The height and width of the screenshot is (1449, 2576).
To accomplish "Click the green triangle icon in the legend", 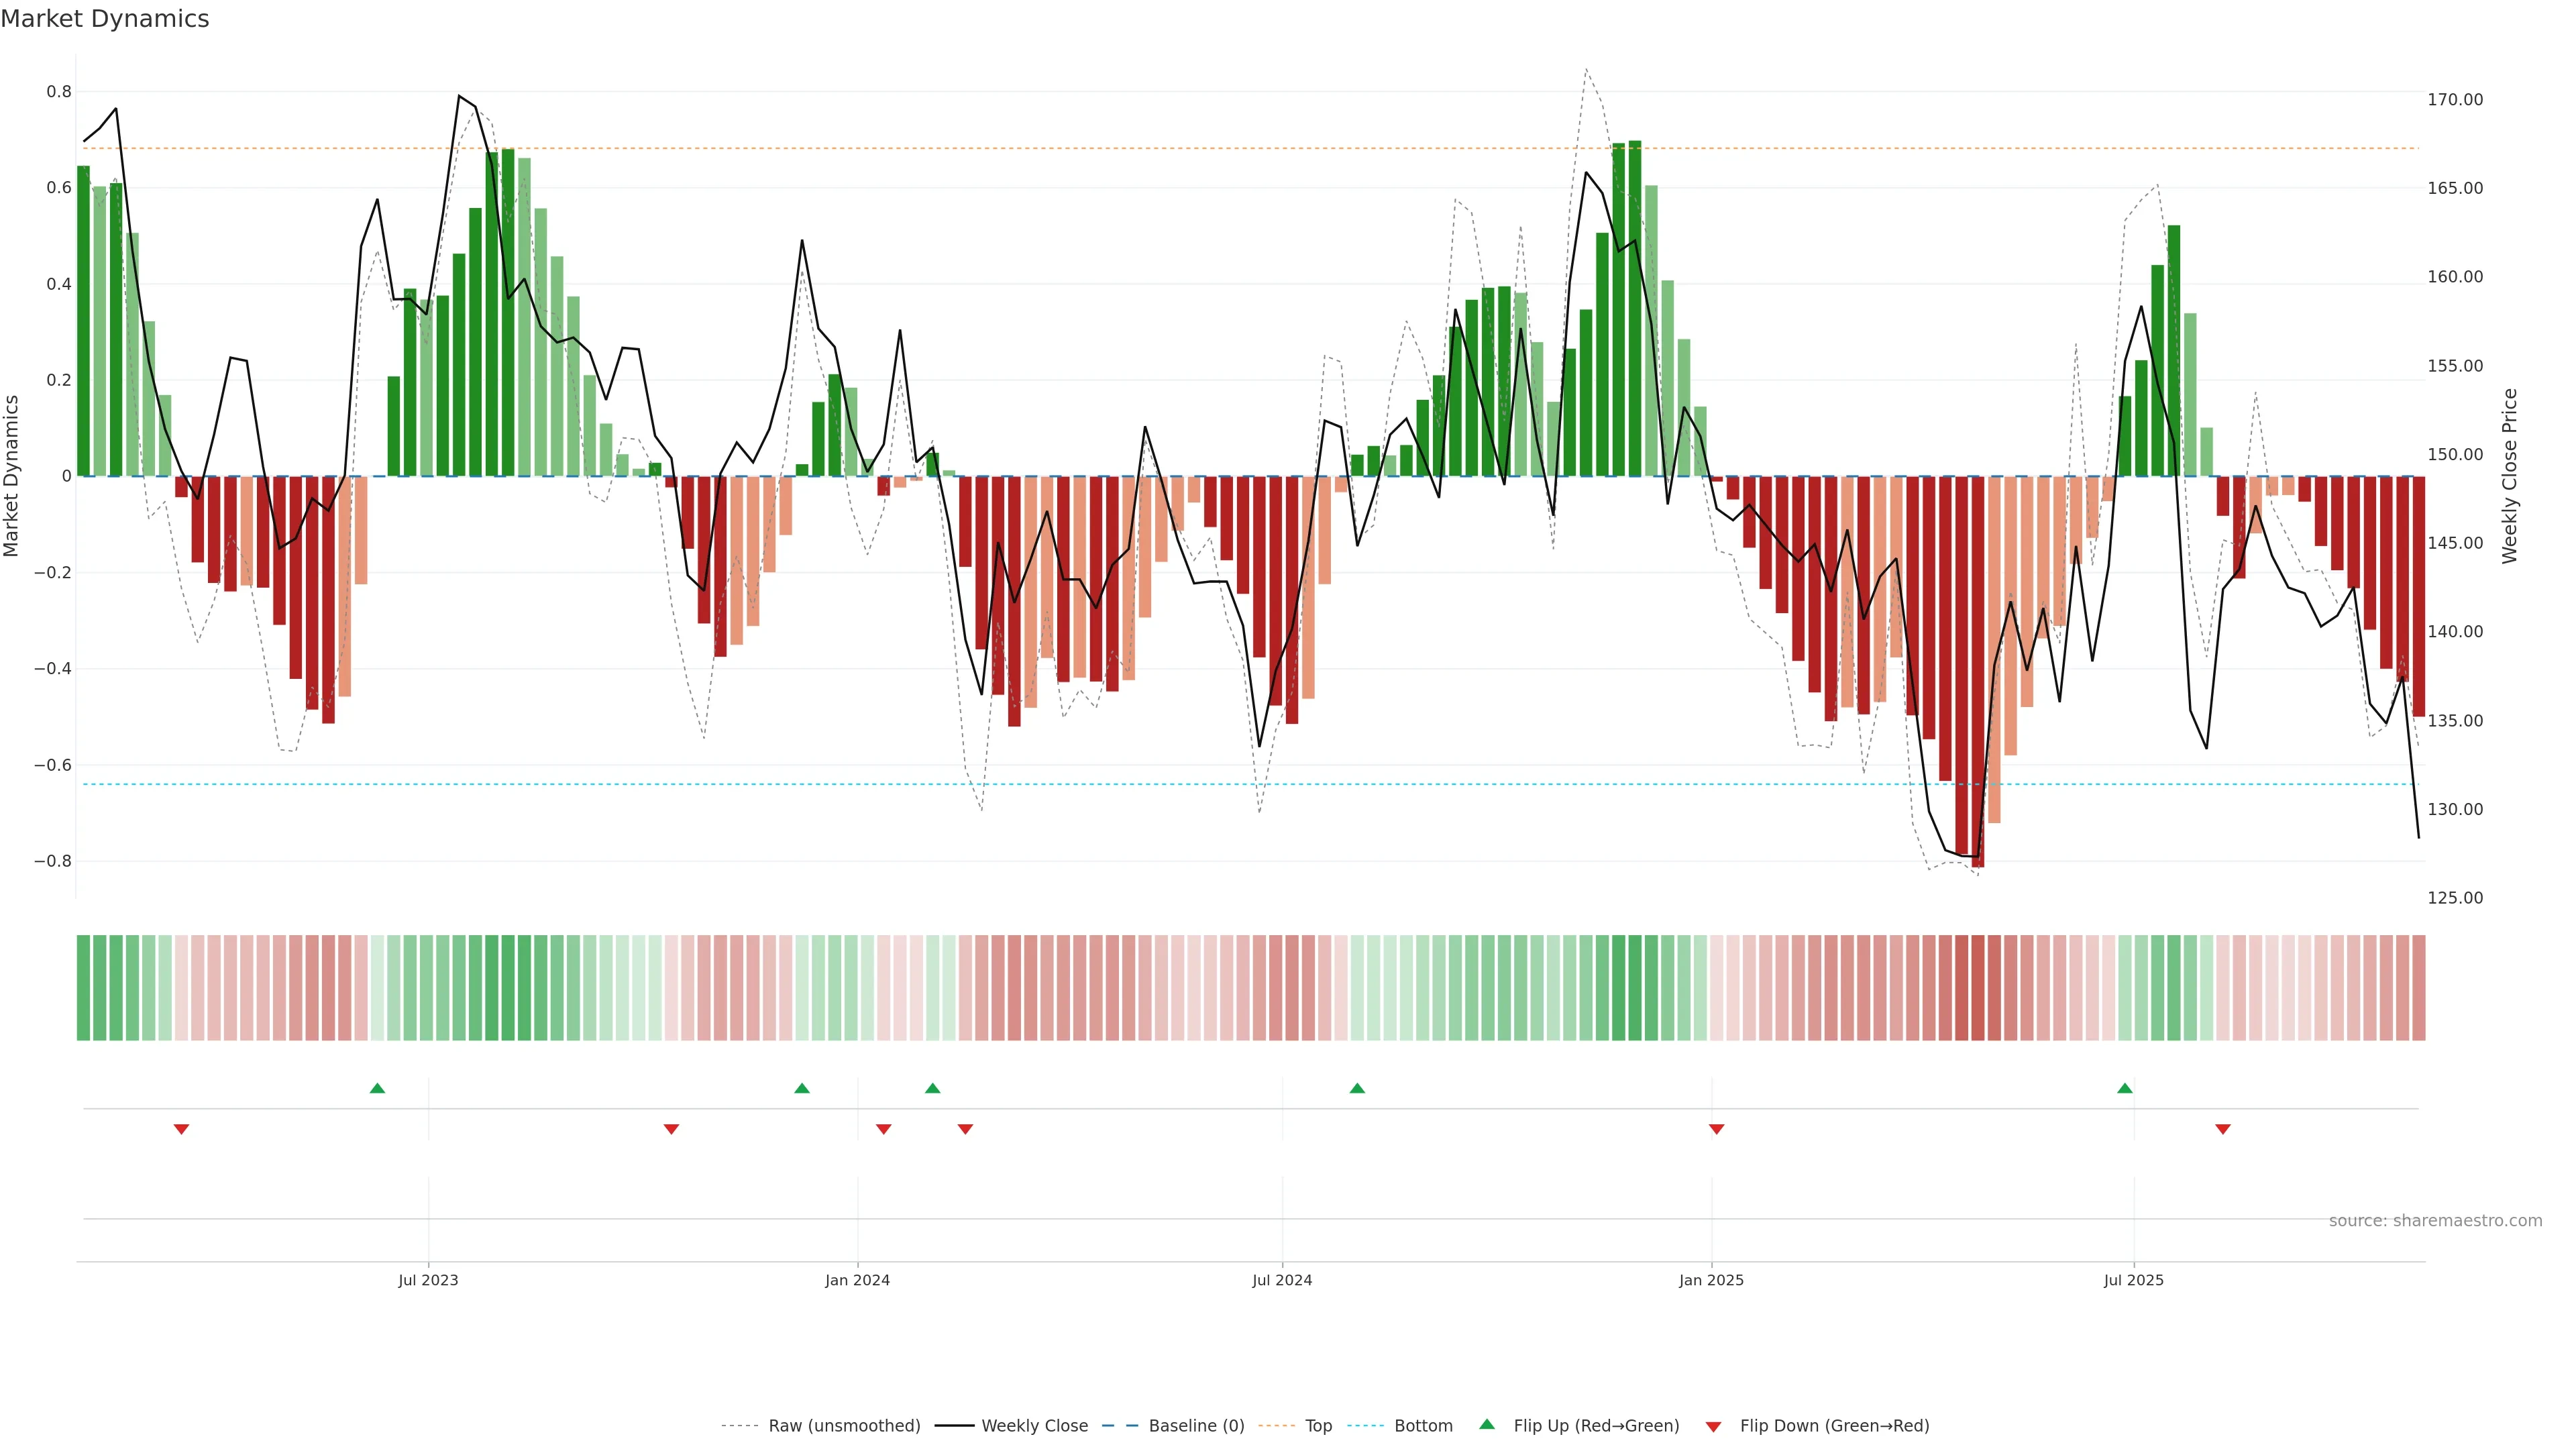I will (1487, 1424).
